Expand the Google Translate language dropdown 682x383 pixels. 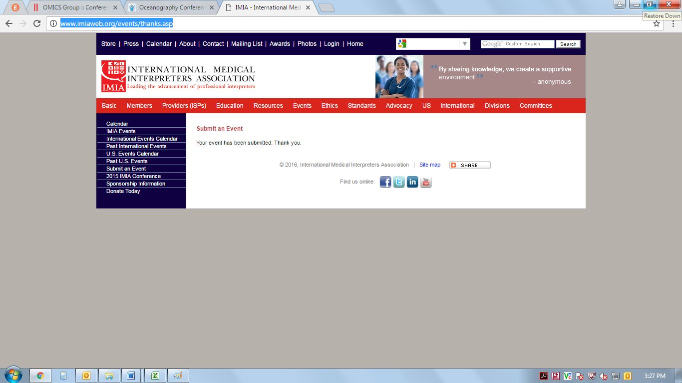click(465, 44)
